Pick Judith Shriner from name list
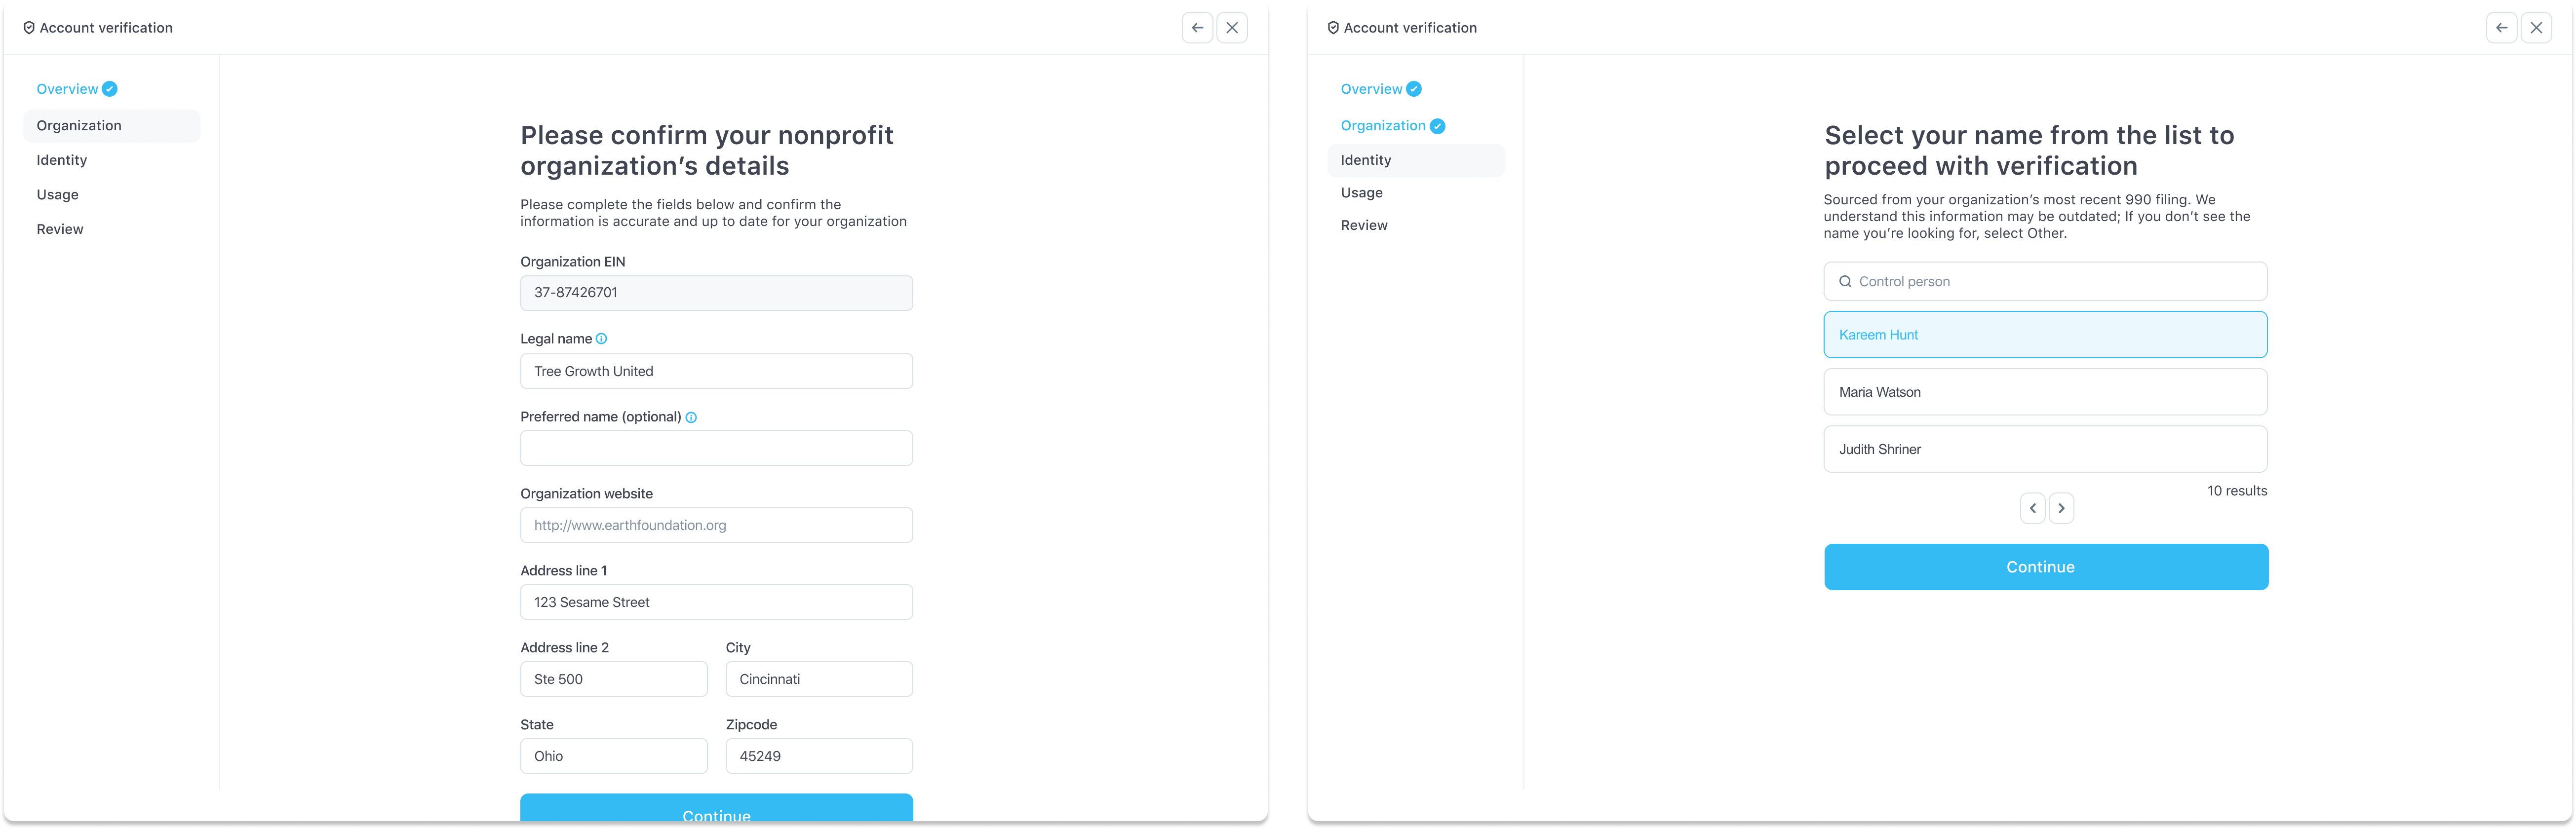This screenshot has height=829, width=2576. pyautogui.click(x=2044, y=449)
